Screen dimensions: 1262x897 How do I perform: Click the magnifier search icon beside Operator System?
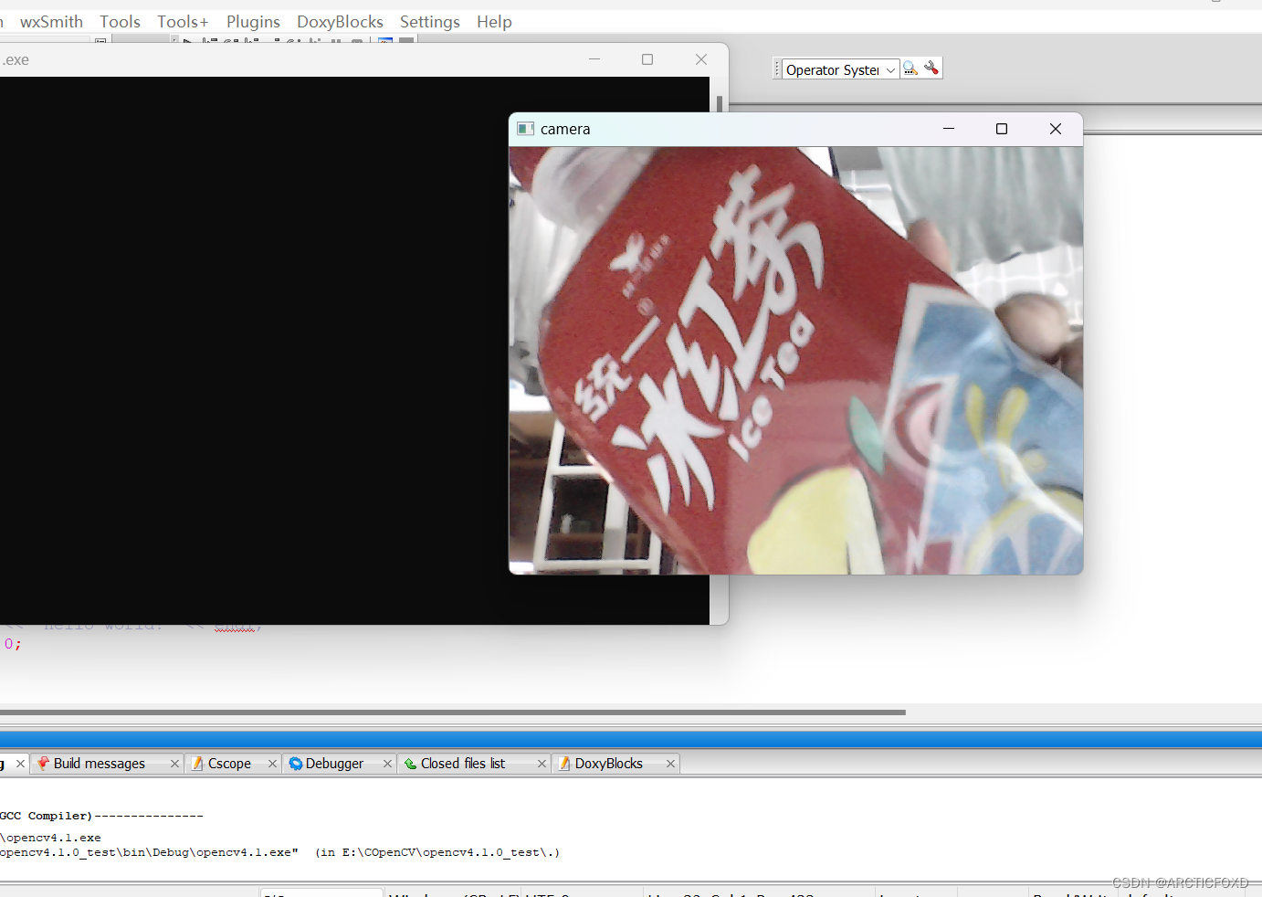[910, 69]
